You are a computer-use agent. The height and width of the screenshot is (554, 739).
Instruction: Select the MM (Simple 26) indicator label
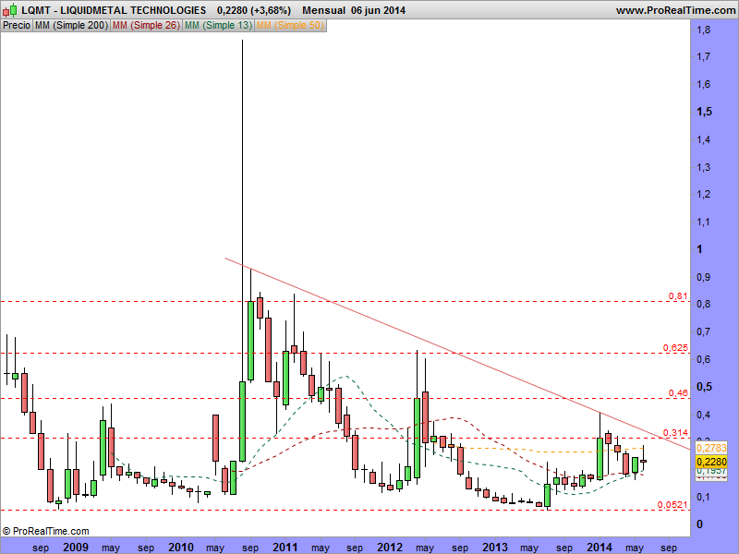coord(146,26)
